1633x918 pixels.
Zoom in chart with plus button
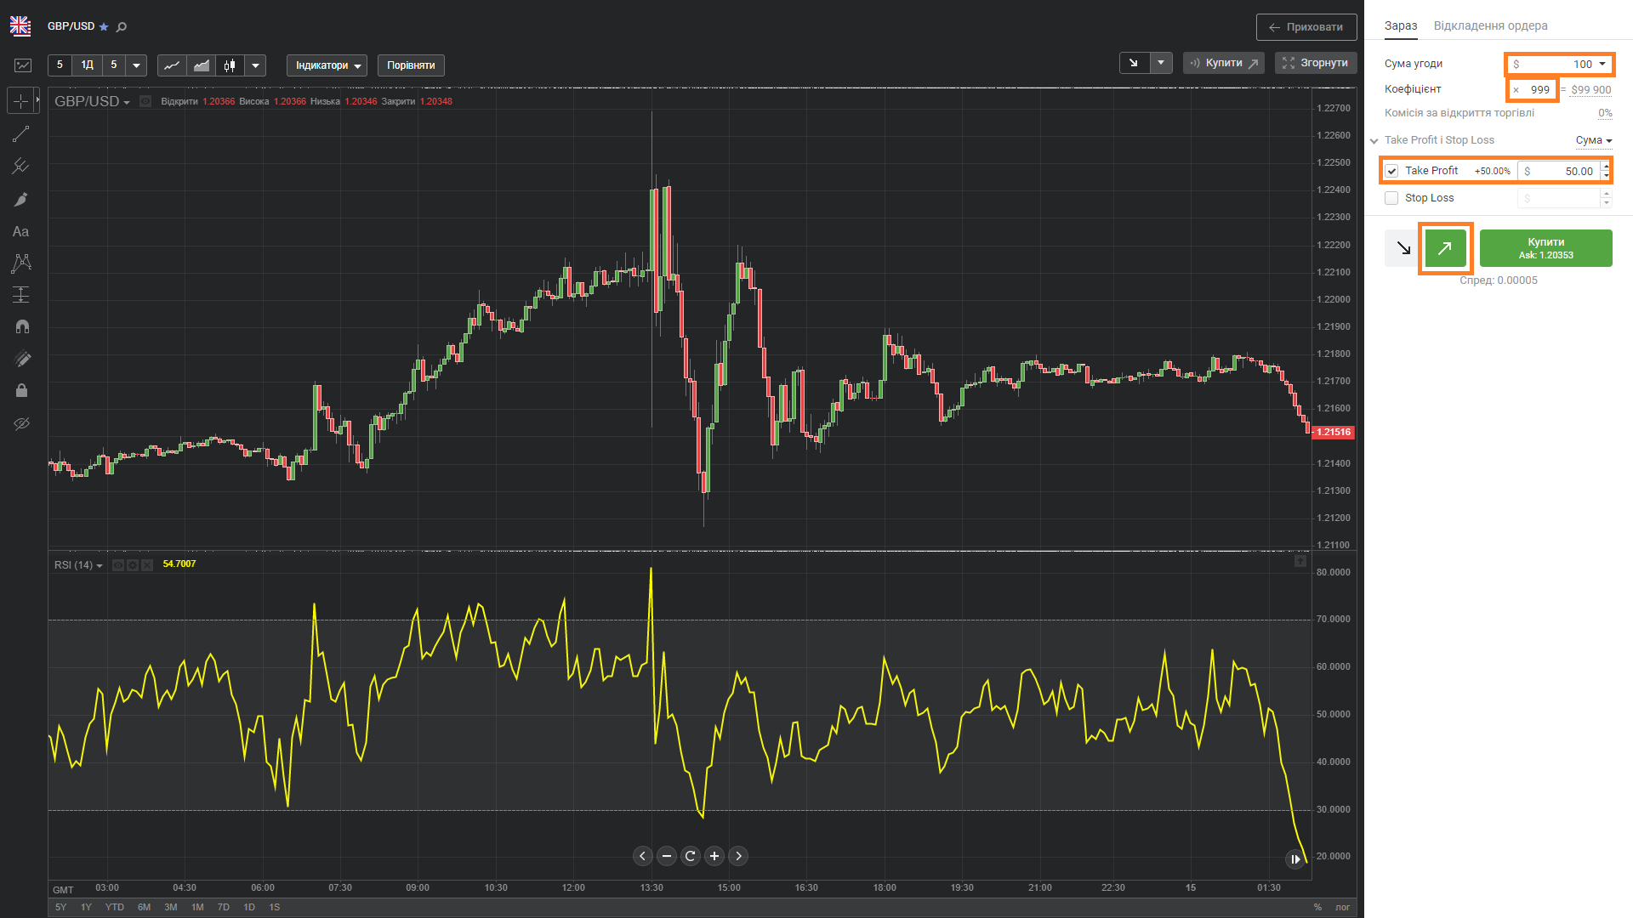(714, 856)
